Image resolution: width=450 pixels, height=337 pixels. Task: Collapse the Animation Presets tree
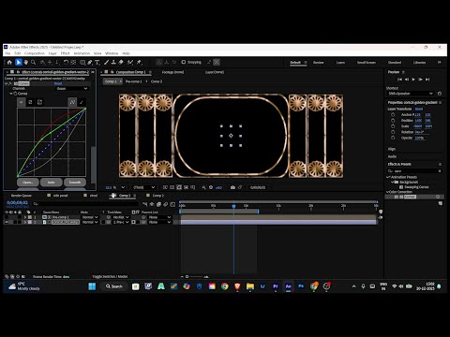click(388, 177)
